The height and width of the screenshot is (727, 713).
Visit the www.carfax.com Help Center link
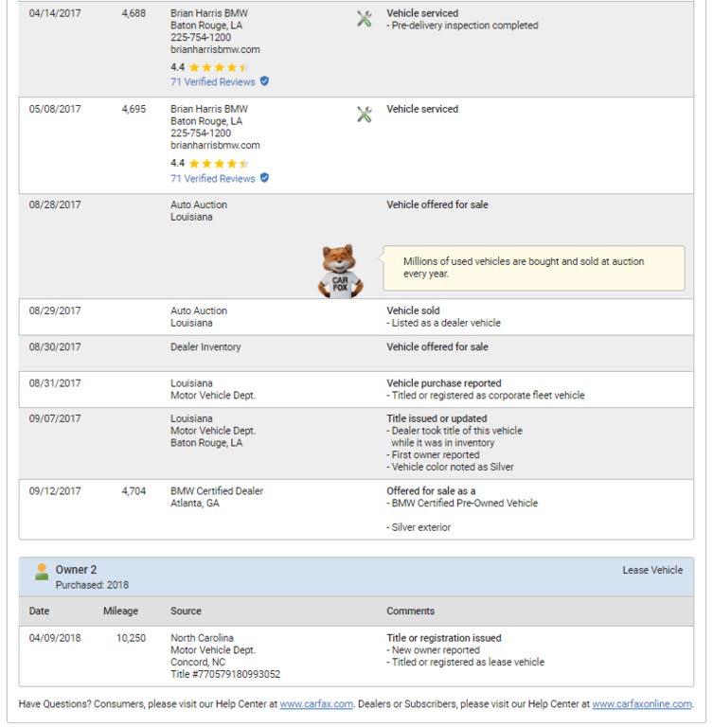coord(315,704)
